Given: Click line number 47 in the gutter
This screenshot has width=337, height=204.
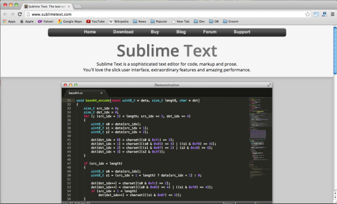Looking at the screenshot, I should pos(69,164).
